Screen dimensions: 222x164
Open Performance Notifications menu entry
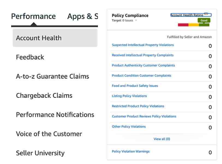pyautogui.click(x=55, y=115)
